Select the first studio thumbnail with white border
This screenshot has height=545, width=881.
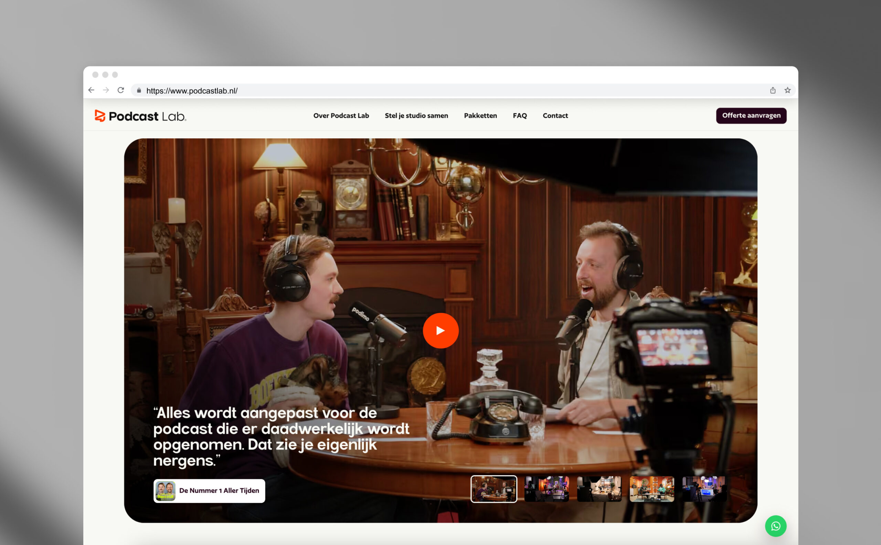(494, 489)
